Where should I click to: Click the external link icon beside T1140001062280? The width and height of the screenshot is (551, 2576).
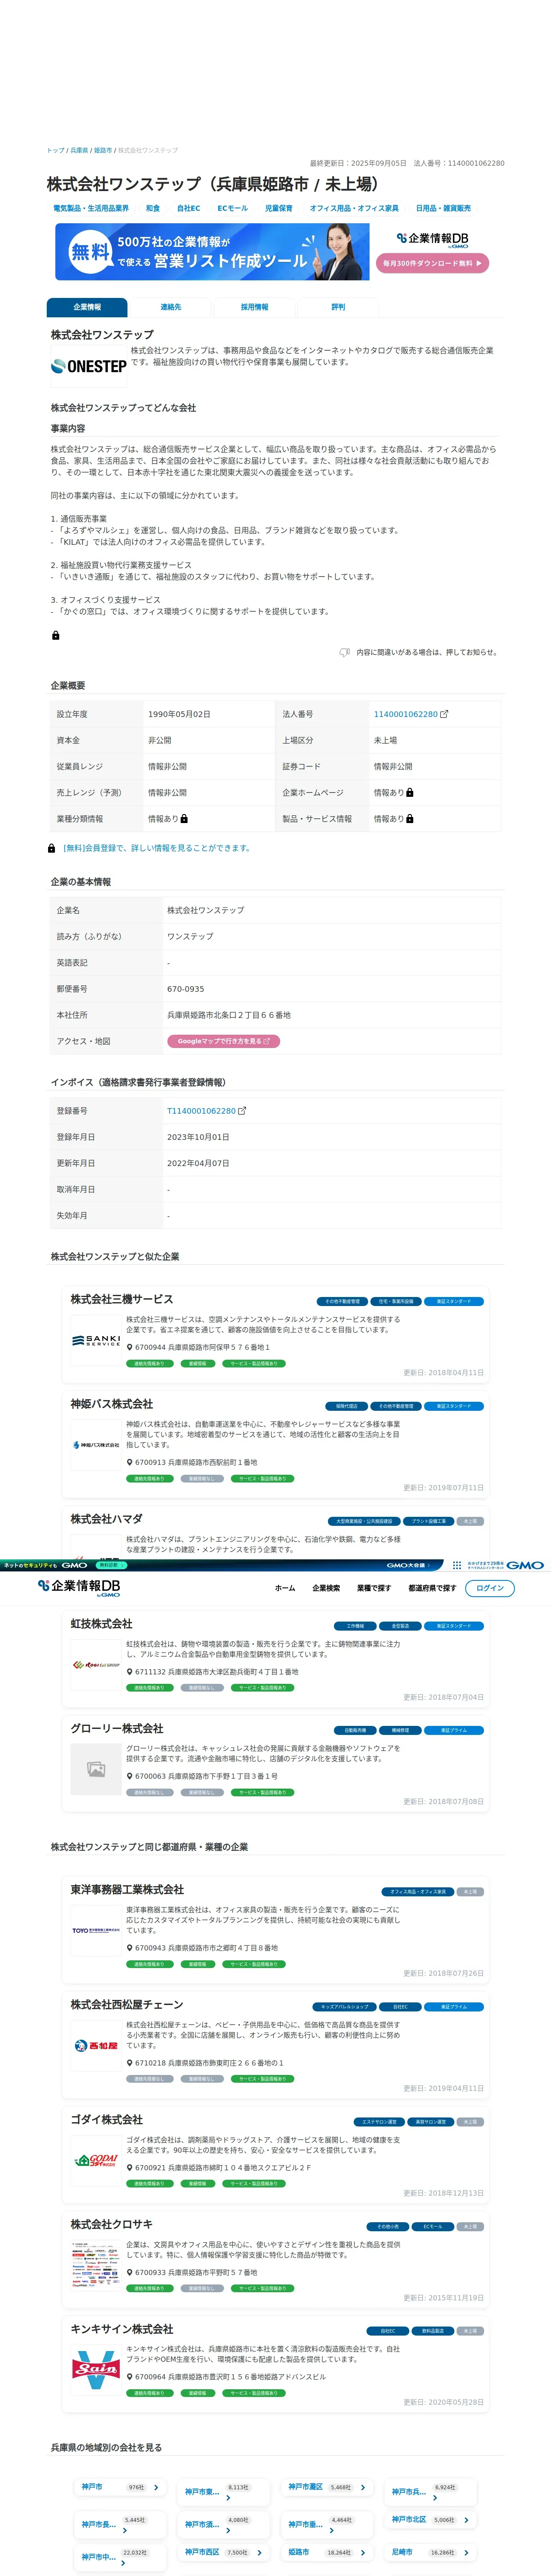coord(242,1111)
